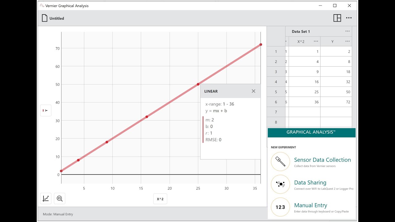This screenshot has width=395, height=222.
Task: Click the 'RMSE: 0' value
Action: click(213, 140)
